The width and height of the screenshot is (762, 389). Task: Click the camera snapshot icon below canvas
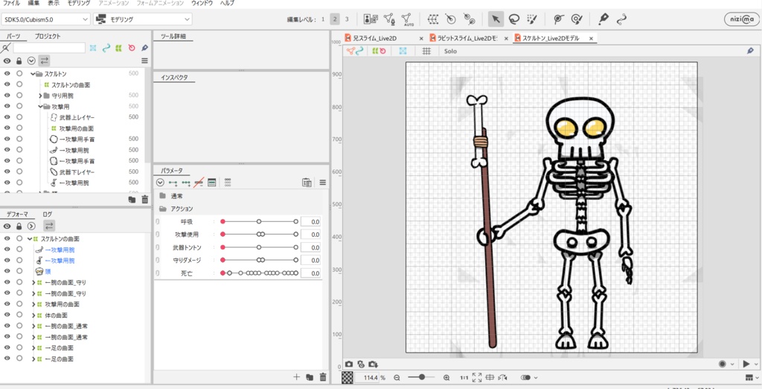(x=348, y=364)
